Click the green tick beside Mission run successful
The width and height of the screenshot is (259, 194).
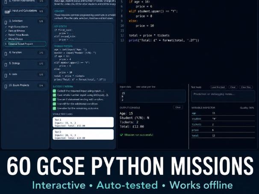tap(121, 135)
